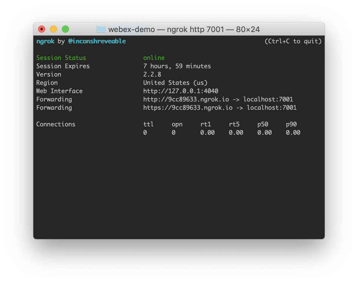
Task: Click the 'Version' label
Action: [49, 74]
